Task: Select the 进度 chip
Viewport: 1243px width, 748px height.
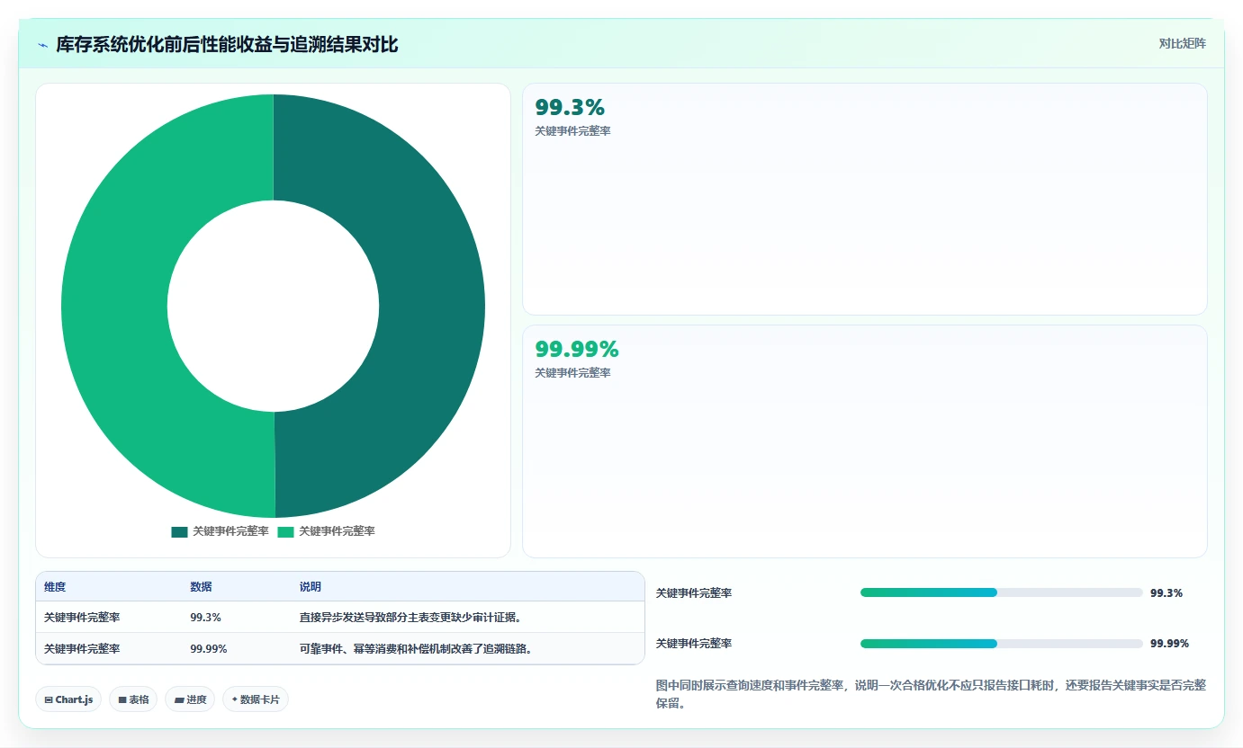Action: pos(190,699)
